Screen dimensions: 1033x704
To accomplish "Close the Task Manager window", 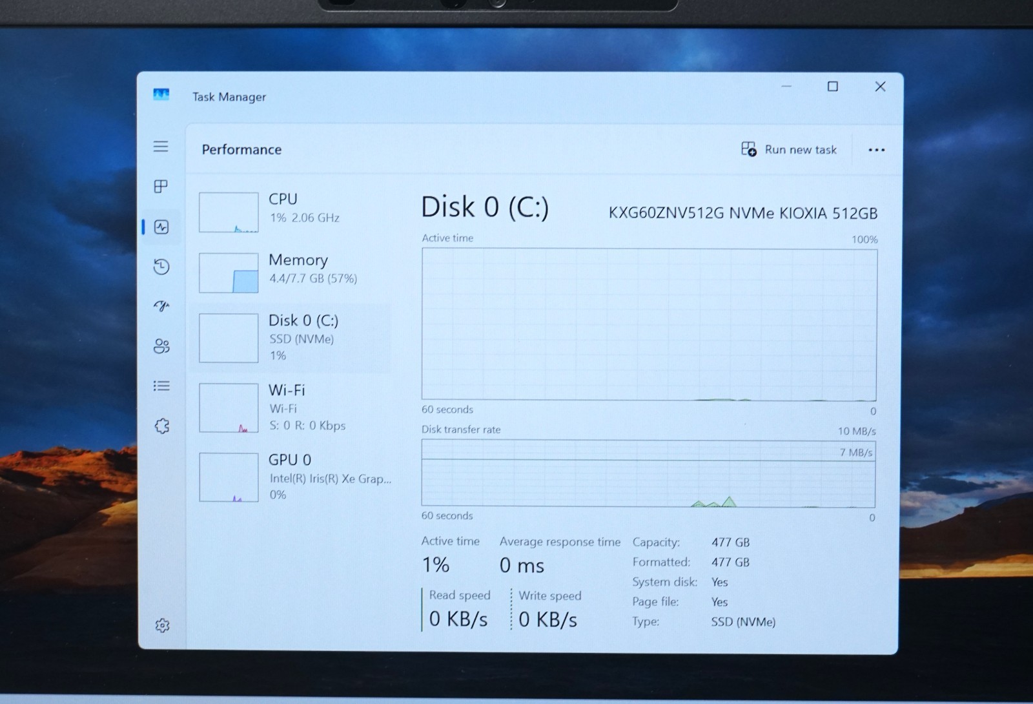I will pos(880,87).
